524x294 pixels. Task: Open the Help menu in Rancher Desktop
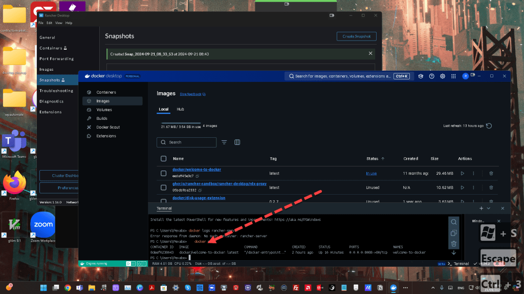click(x=69, y=23)
